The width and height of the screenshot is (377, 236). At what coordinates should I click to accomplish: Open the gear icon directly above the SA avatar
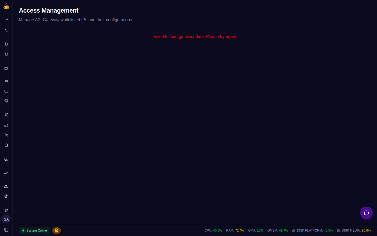coord(6,210)
